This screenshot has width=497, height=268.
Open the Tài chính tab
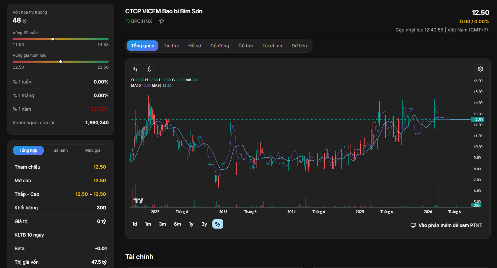click(x=272, y=46)
